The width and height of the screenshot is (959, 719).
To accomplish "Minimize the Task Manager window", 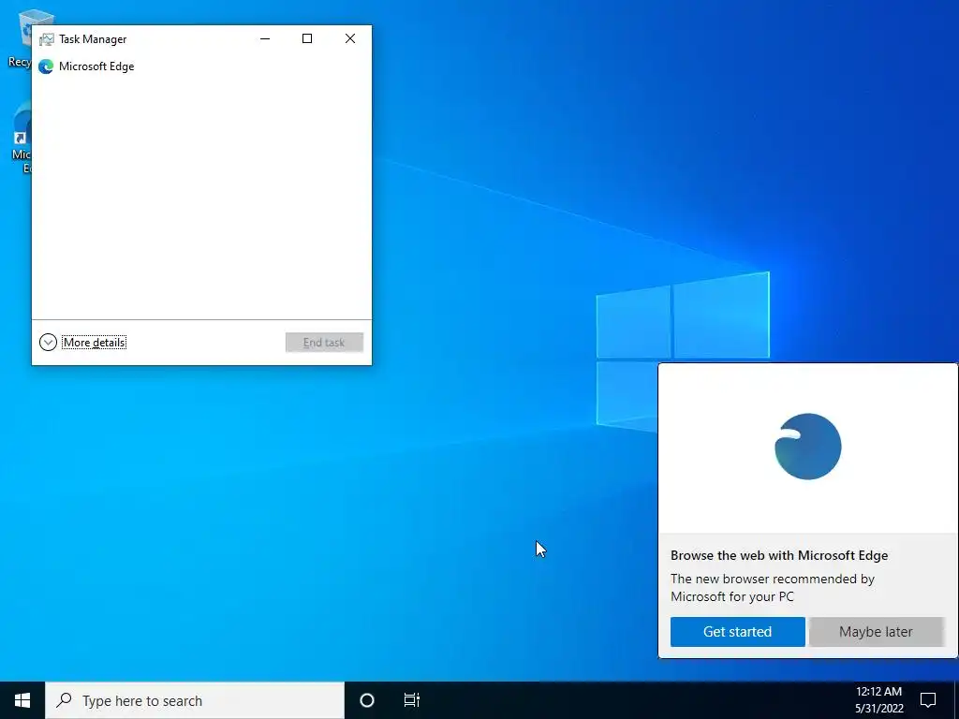I will click(265, 38).
